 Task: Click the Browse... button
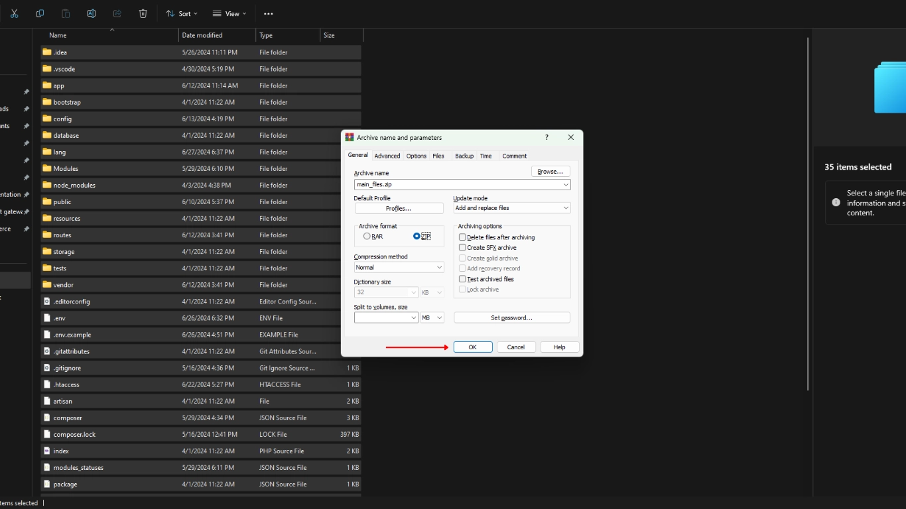550,172
